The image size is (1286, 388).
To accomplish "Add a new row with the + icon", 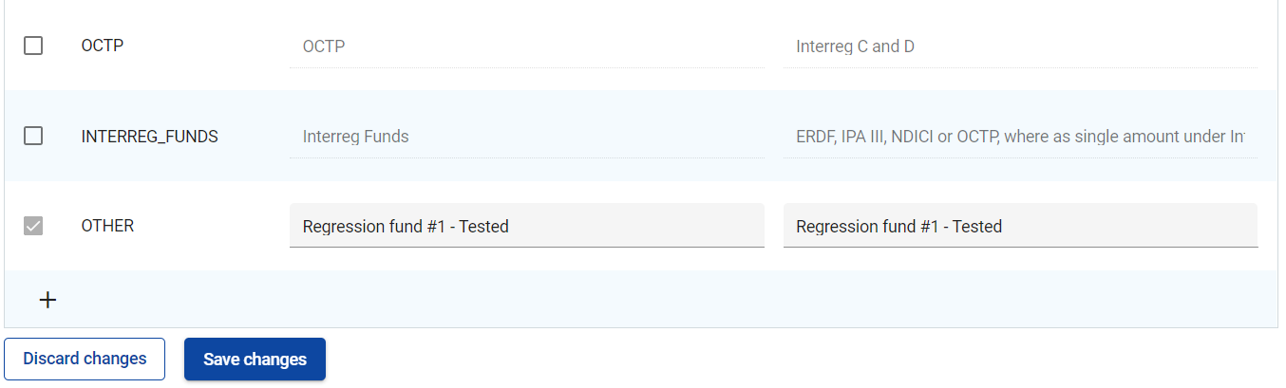I will point(47,300).
